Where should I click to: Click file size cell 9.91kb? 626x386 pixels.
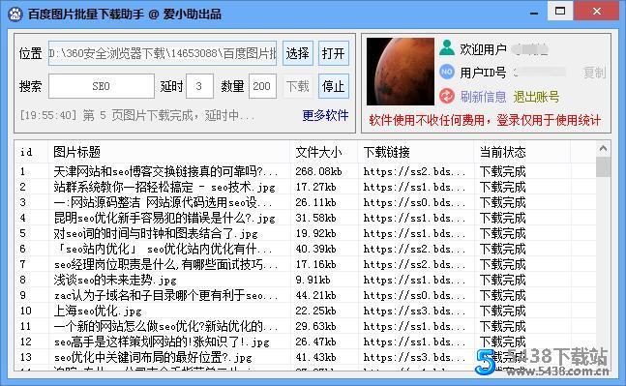313,281
